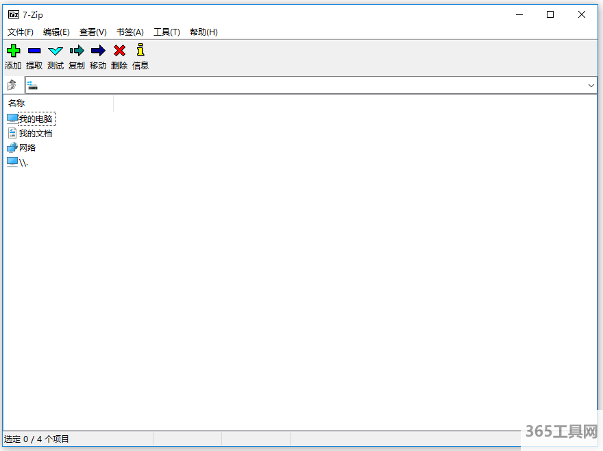Open the View (查看) menu

93,32
